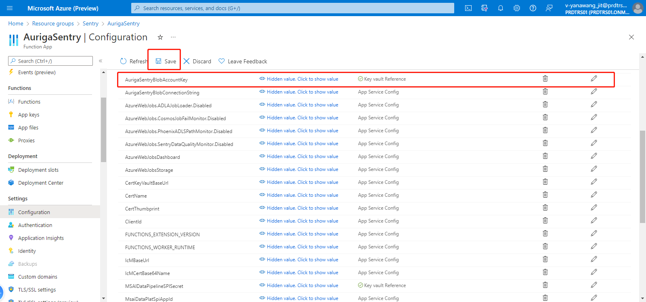
Task: Open the directory and subscription filter icon
Action: click(484, 8)
